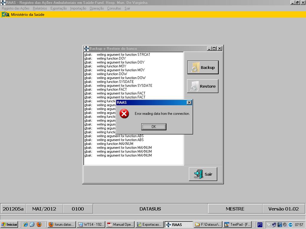The height and width of the screenshot is (229, 306).
Task: Switch to the forum.datasus Firefox taskbar window
Action: point(62,225)
